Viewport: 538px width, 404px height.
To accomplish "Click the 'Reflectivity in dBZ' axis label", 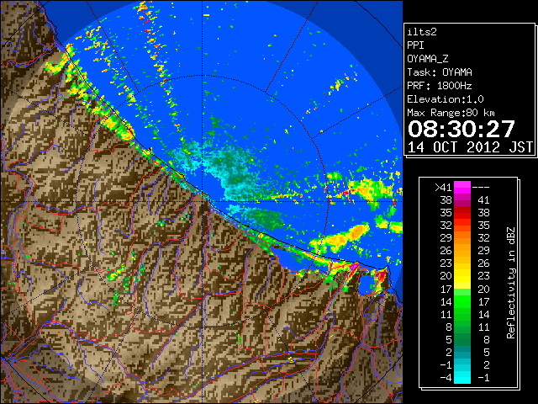I will (x=511, y=283).
